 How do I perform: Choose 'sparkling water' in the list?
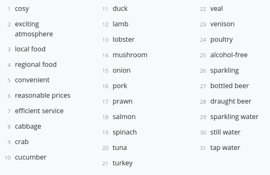tap(234, 117)
